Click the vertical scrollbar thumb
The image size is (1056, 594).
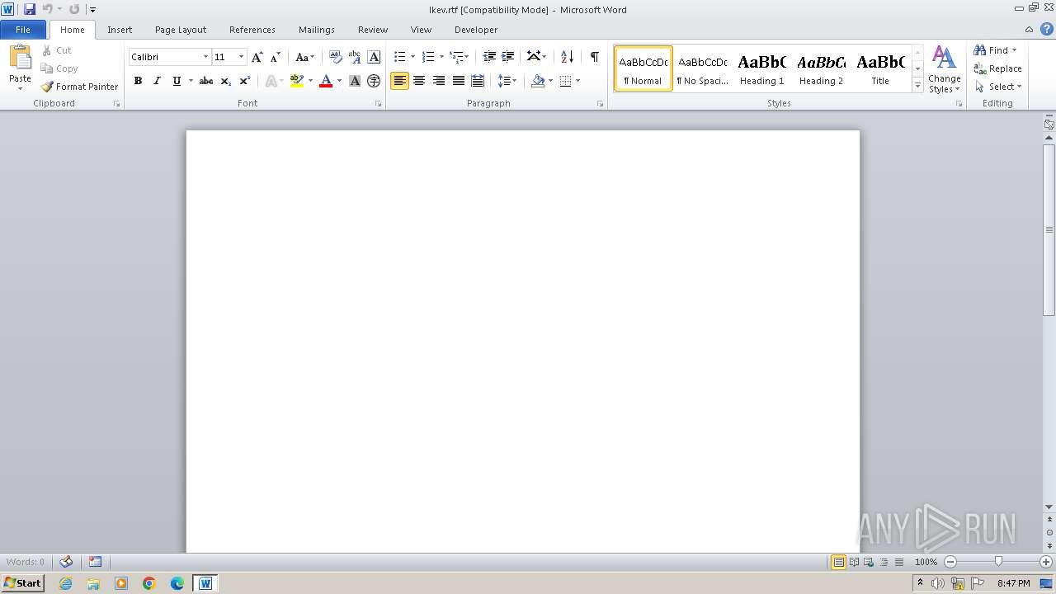1049,229
